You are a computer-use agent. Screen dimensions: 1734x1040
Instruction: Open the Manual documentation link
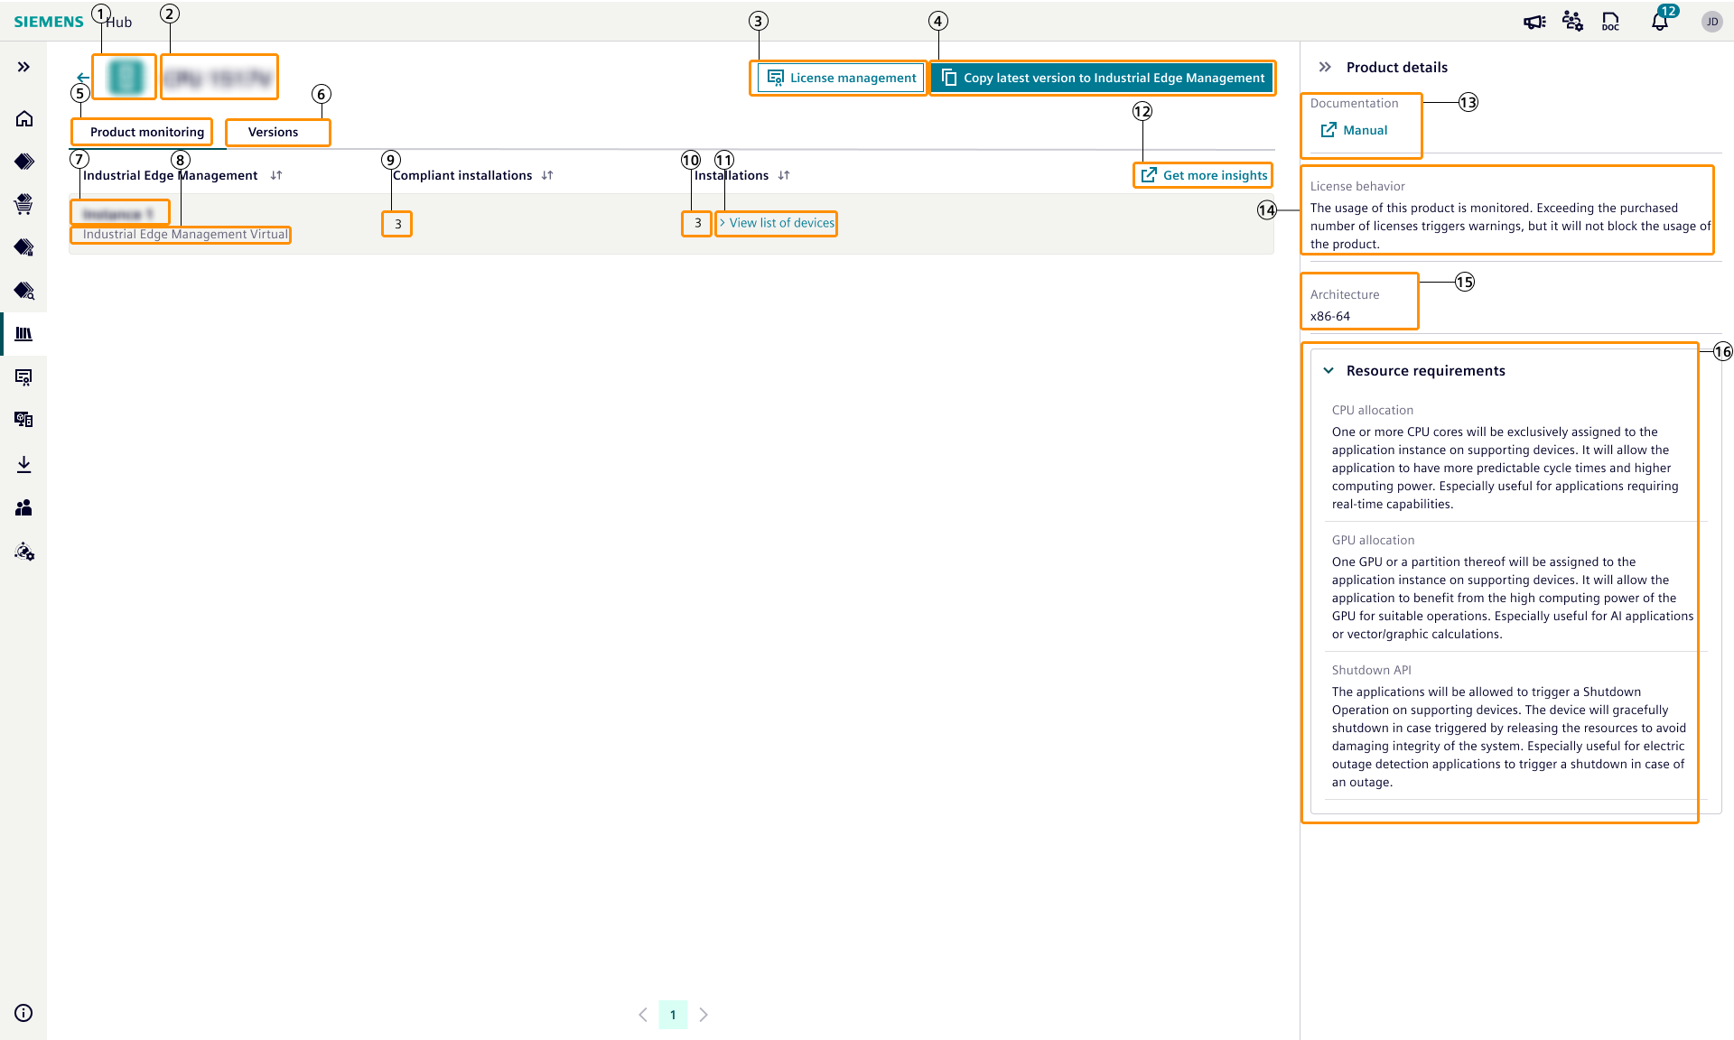tap(1355, 130)
